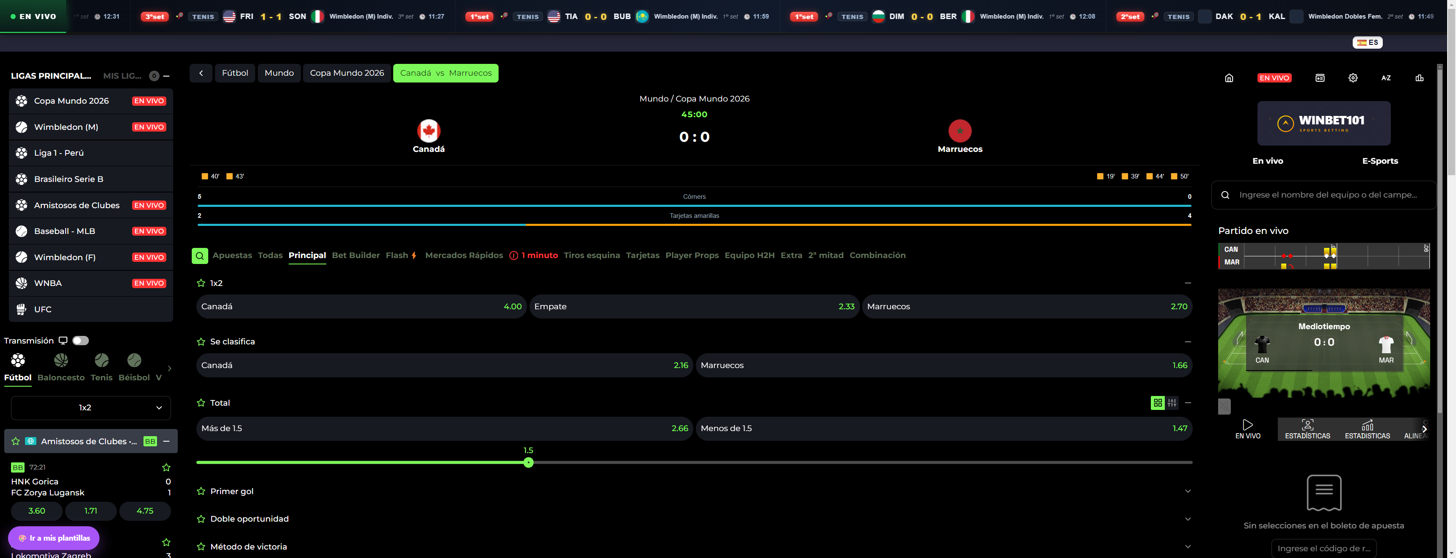Expand the Primer gol market

(x=1188, y=491)
